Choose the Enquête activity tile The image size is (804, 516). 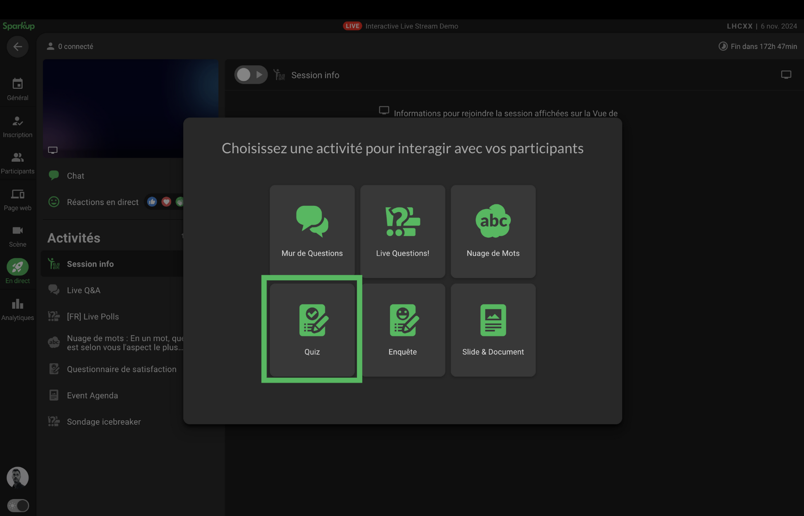[402, 330]
